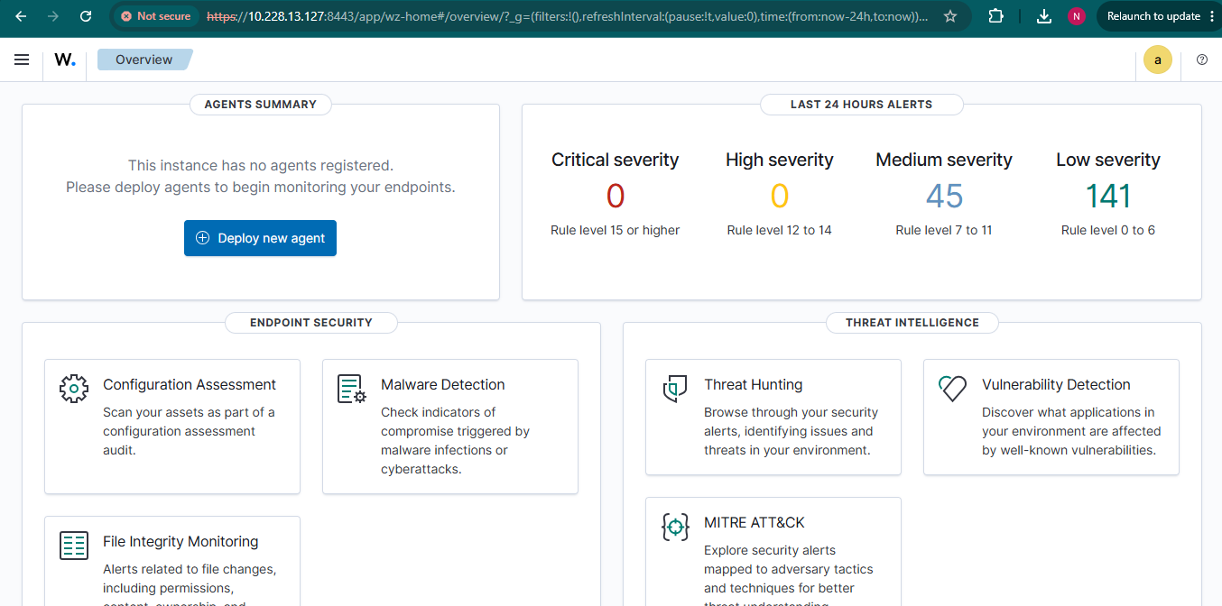Viewport: 1222px width, 606px height.
Task: Click the File Integrity Monitoring icon
Action: tap(74, 546)
